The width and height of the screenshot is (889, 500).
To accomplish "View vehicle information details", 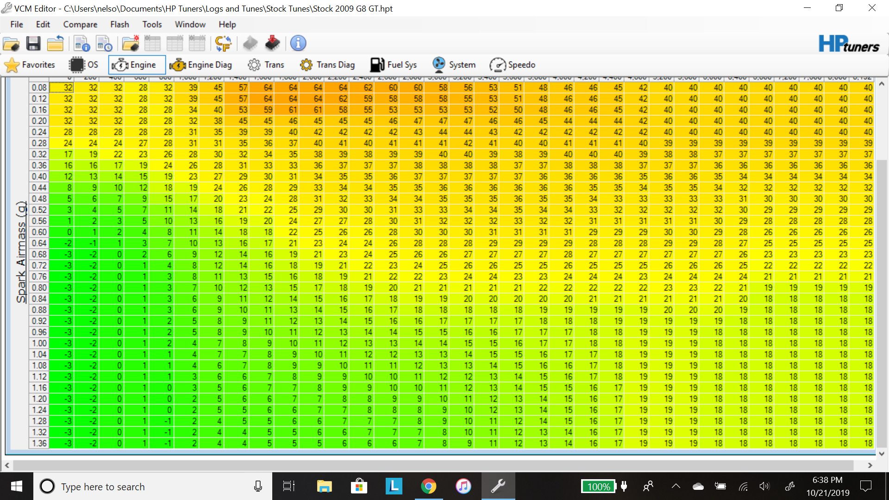I will (x=298, y=43).
